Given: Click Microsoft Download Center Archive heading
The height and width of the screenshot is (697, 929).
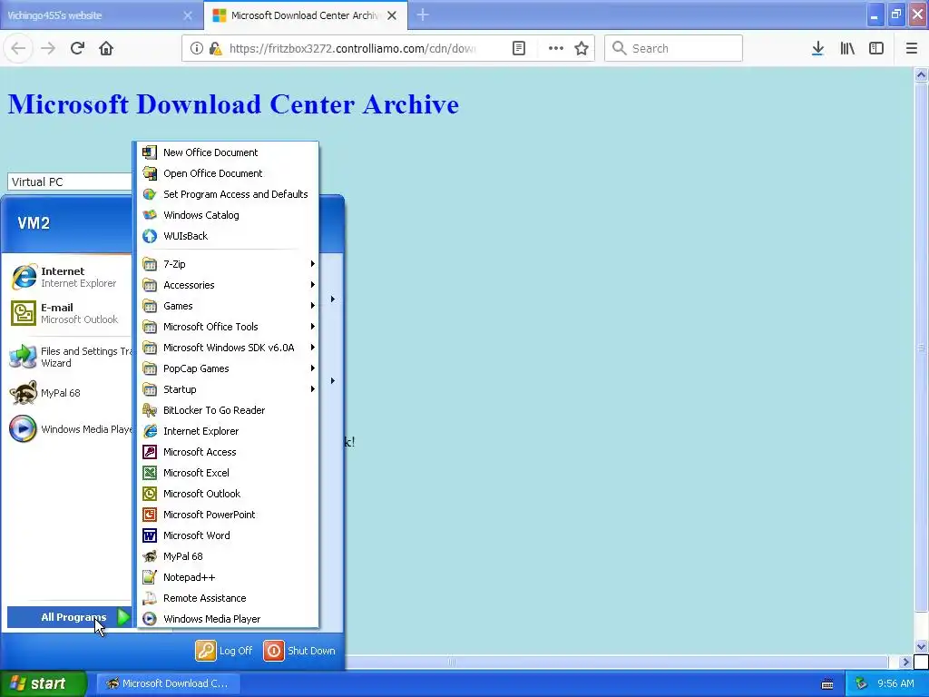Looking at the screenshot, I should click(233, 104).
